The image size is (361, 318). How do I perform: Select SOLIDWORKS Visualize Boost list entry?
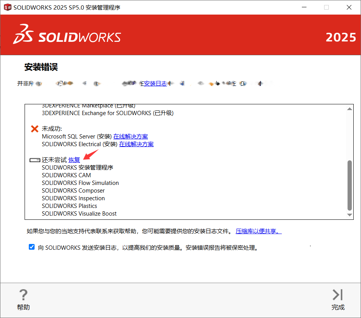[79, 214]
